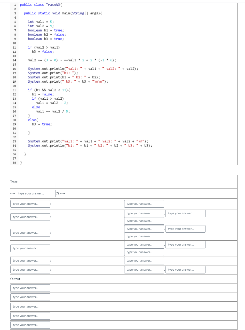This screenshot has width=245, height=330.
Task: Click the second Output answer field
Action: click(30, 297)
